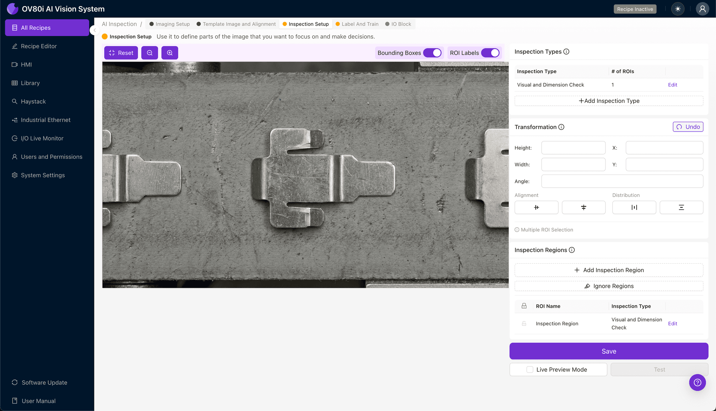Distribute ROIs vertically
Screen dimensions: 716x411
click(x=681, y=207)
